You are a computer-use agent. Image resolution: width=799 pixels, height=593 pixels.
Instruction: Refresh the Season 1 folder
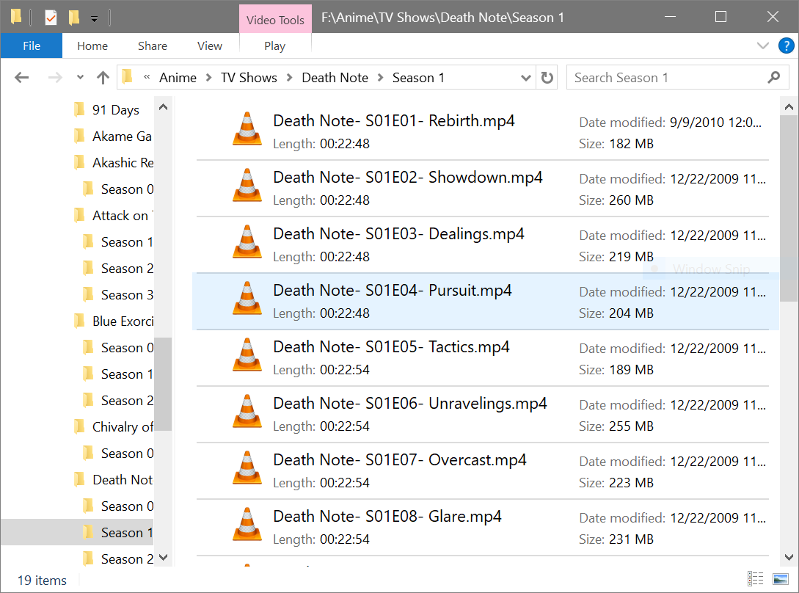coord(547,78)
